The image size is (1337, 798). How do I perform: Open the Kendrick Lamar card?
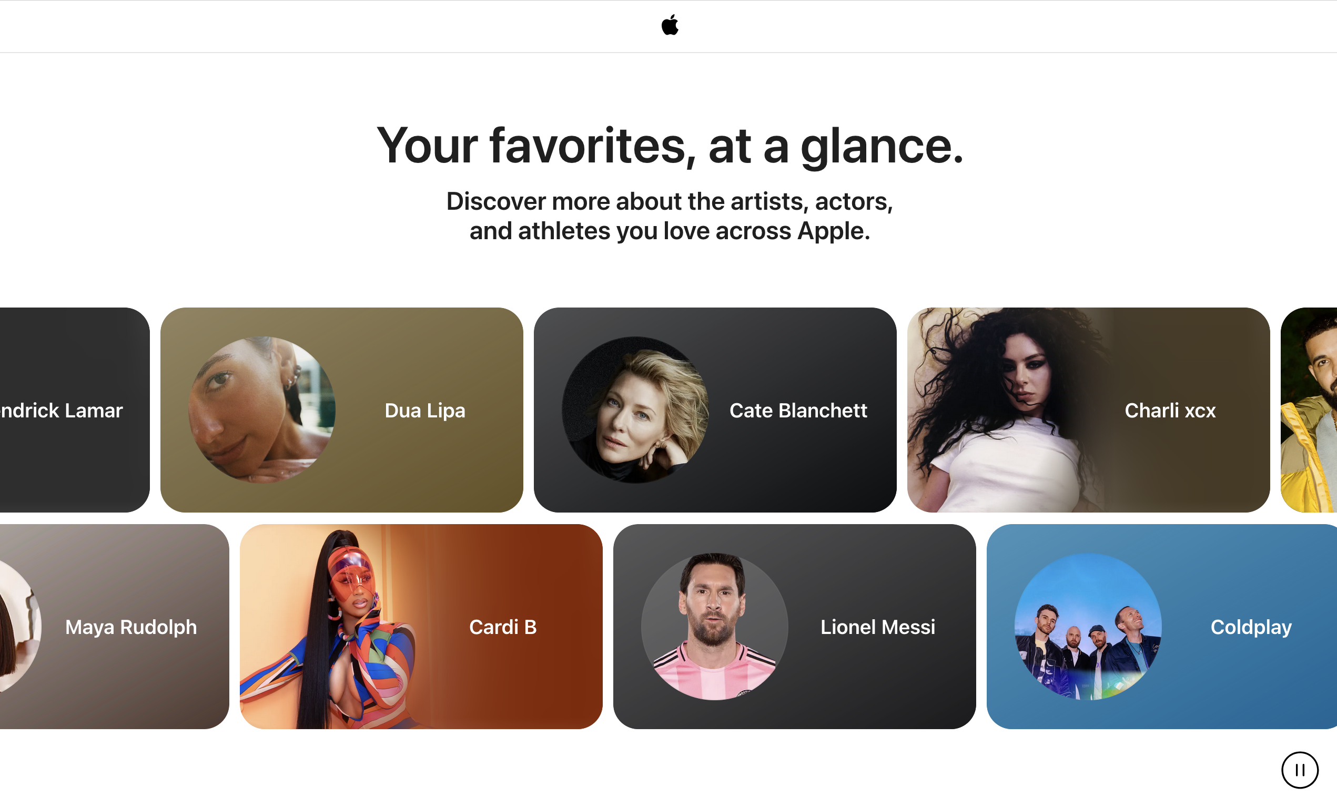74,410
